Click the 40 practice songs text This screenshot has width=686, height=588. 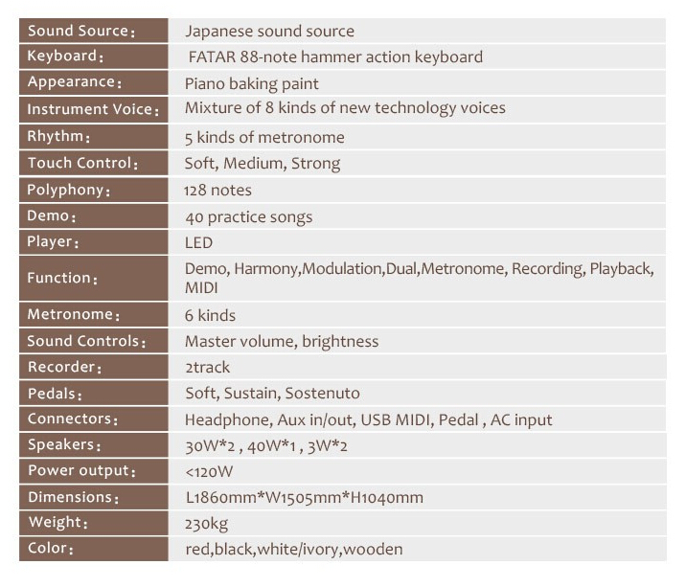pyautogui.click(x=249, y=216)
